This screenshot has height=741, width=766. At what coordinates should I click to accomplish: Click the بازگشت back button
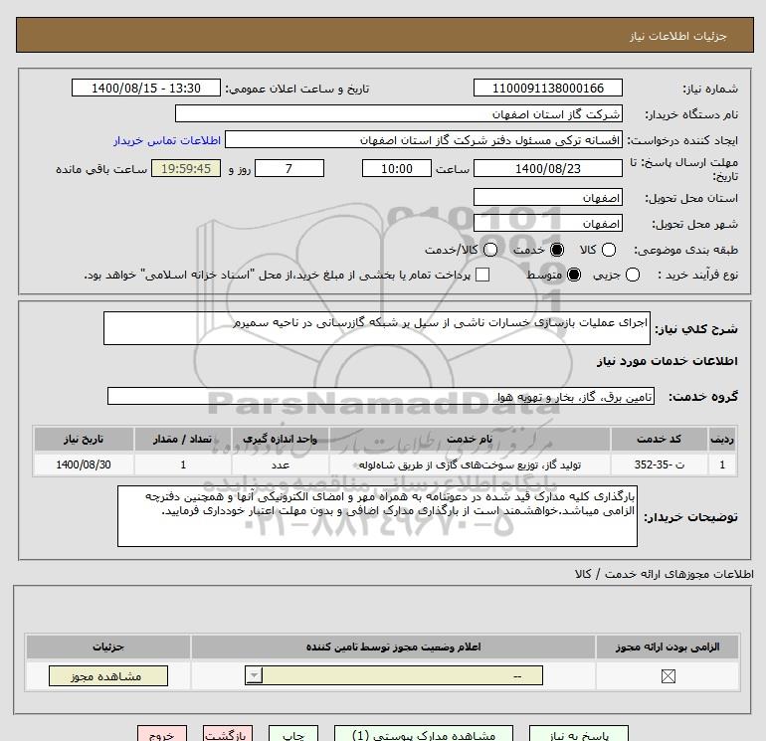228,734
